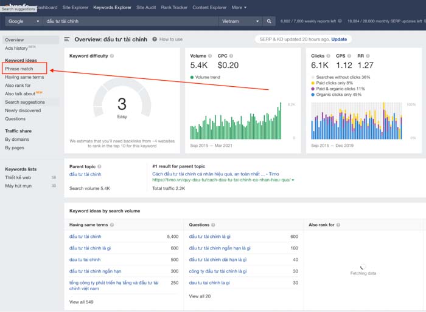Open Site Explorer tab
The width and height of the screenshot is (426, 312).
[x=75, y=8]
